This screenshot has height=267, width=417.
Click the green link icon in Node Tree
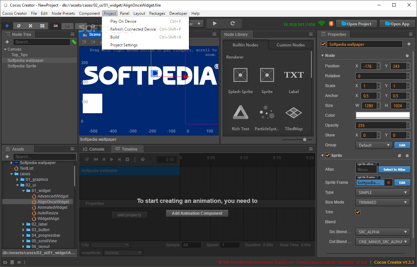coord(74,42)
